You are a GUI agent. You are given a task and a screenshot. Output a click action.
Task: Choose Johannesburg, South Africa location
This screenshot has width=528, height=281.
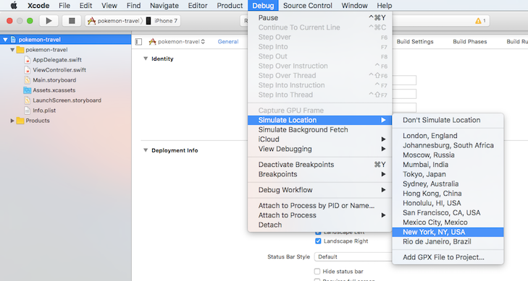tap(448, 145)
